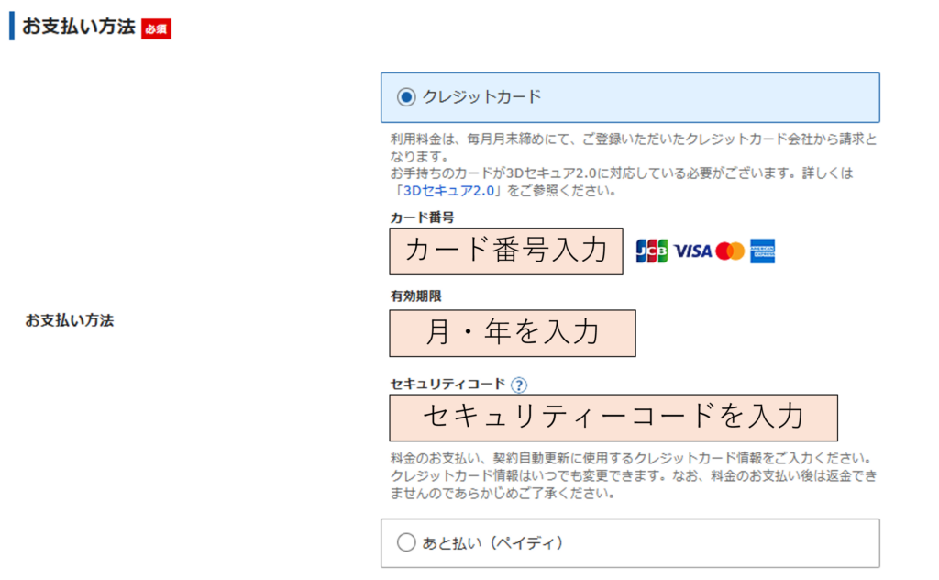The height and width of the screenshot is (580, 939).
Task: Click the あと払い（ペイディ） option label text
Action: point(492,543)
